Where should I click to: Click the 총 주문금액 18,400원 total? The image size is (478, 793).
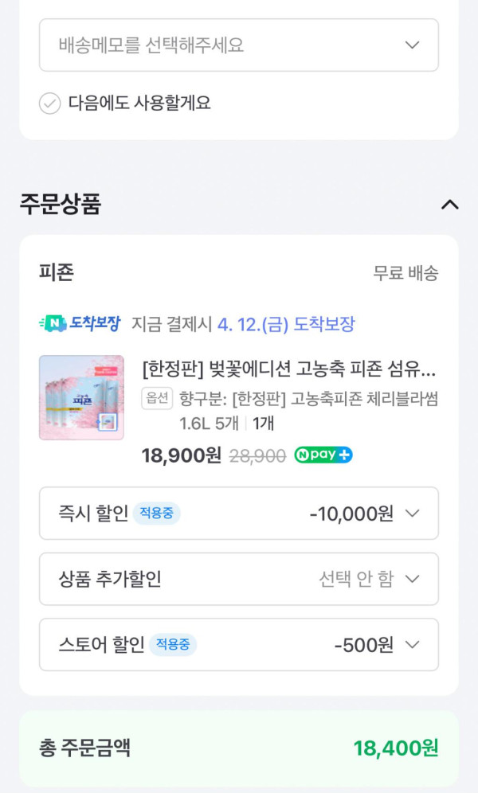pos(396,748)
